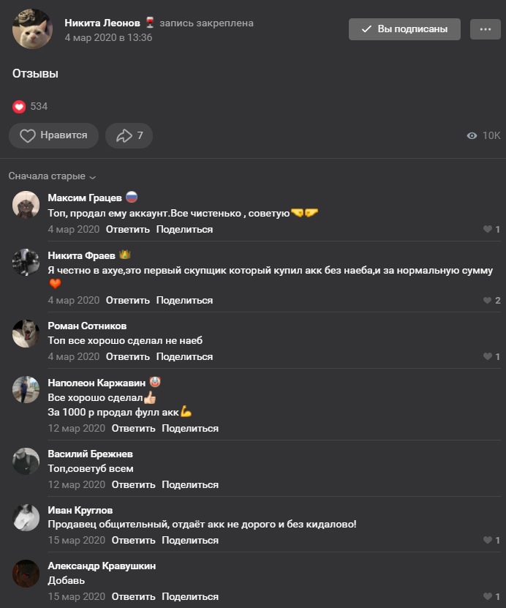This screenshot has height=608, width=506.
Task: Toggle the Нравится like button
Action: point(53,135)
